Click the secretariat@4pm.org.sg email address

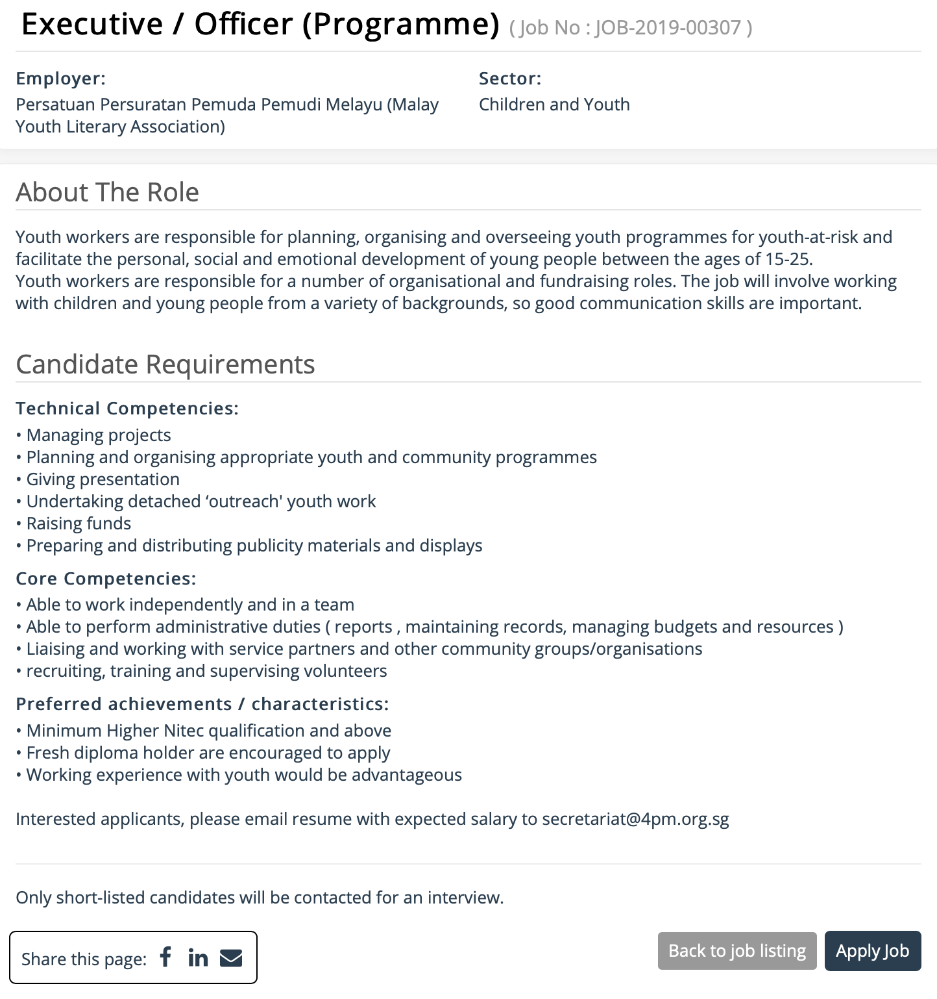(635, 819)
